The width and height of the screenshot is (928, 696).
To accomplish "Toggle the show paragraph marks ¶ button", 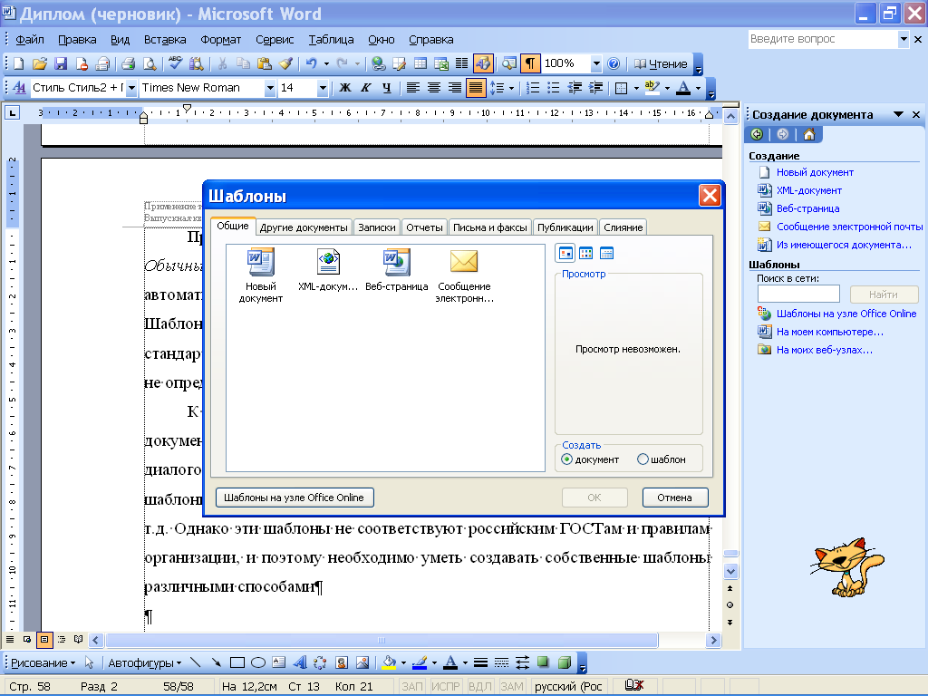I will click(530, 63).
